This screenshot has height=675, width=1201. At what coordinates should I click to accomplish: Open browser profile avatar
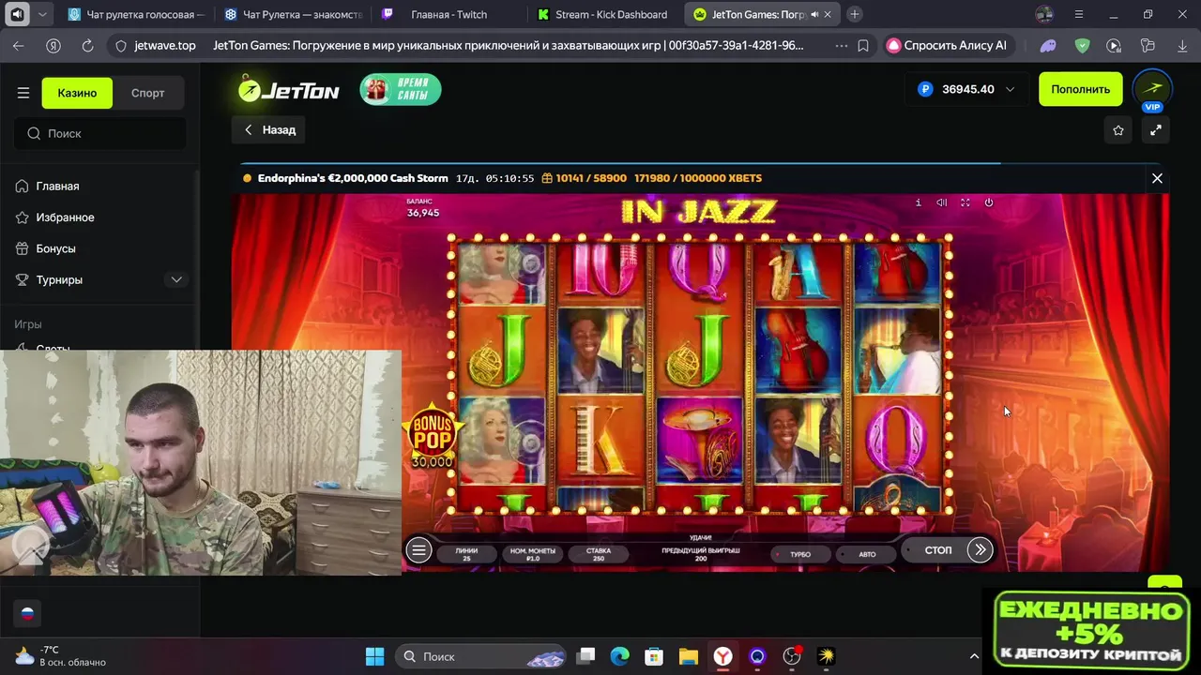(x=1044, y=14)
